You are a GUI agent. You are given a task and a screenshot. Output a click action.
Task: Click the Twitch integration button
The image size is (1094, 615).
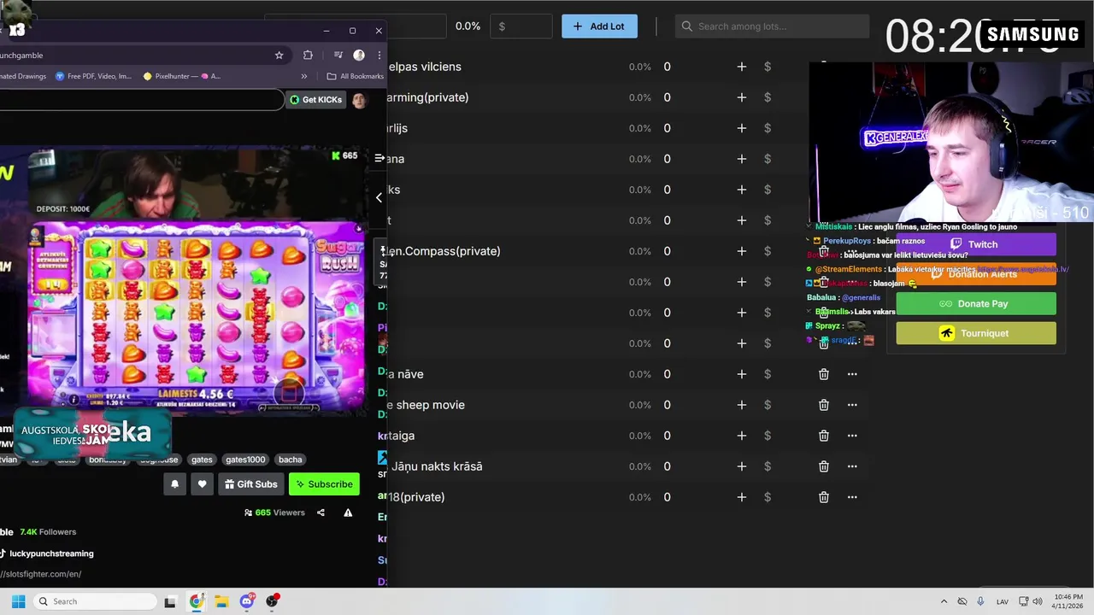coord(976,244)
